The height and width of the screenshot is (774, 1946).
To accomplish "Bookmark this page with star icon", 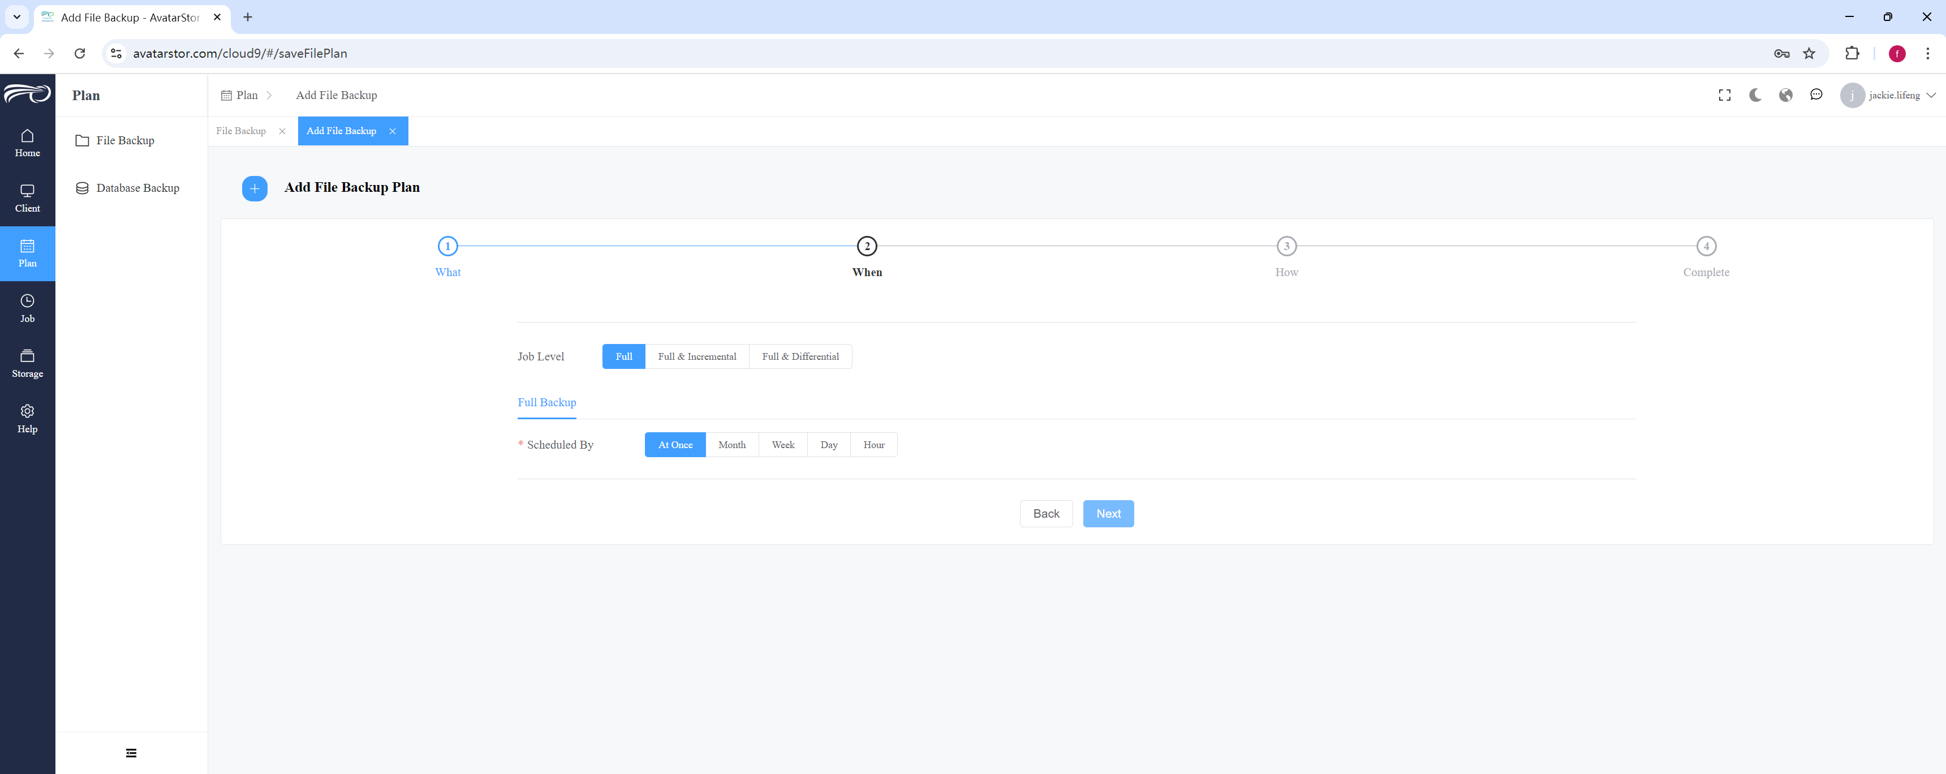I will [1809, 54].
